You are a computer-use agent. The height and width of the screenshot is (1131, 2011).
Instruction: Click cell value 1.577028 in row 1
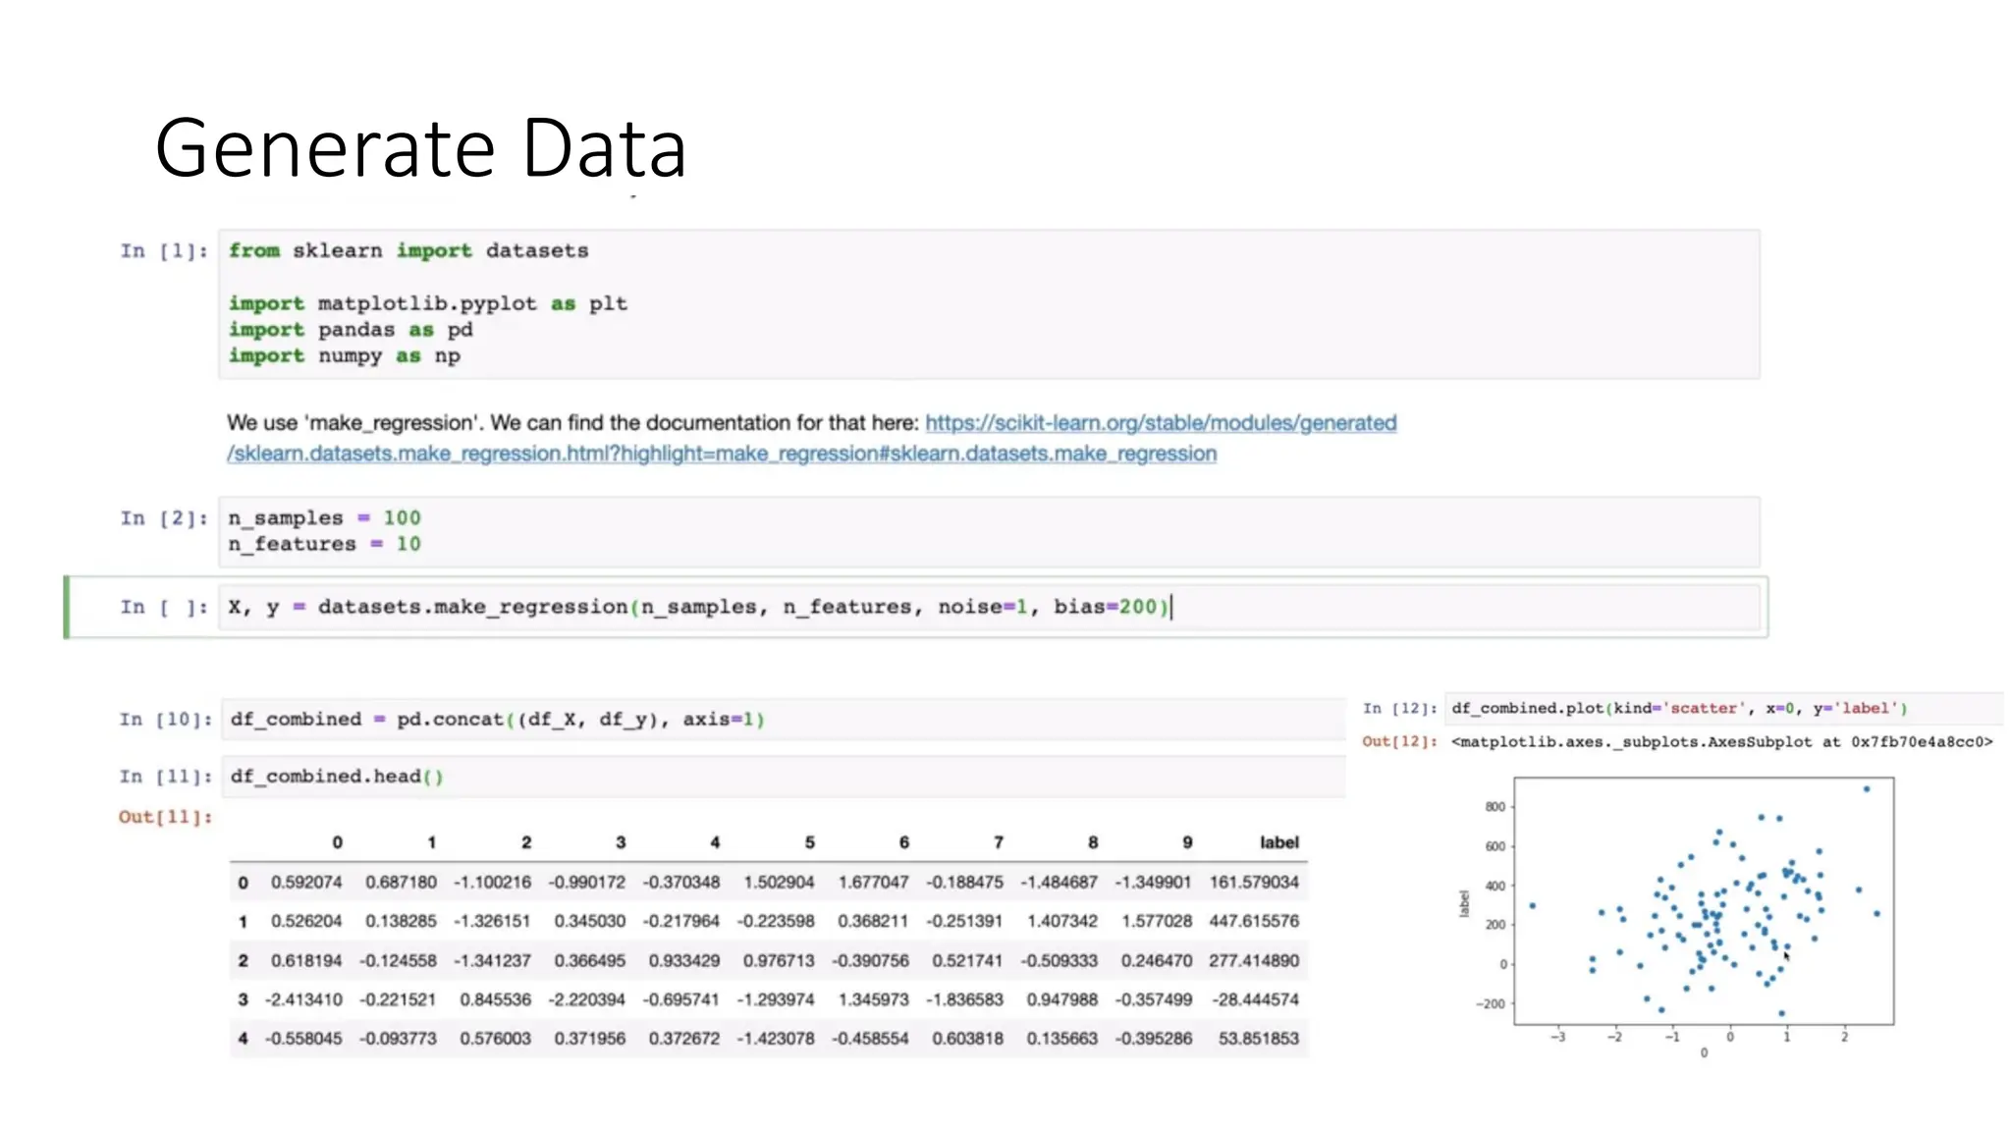coord(1157,921)
